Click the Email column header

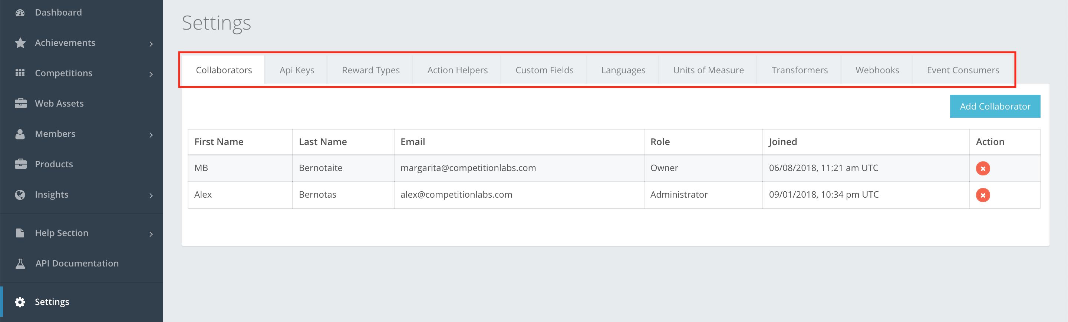coord(412,142)
